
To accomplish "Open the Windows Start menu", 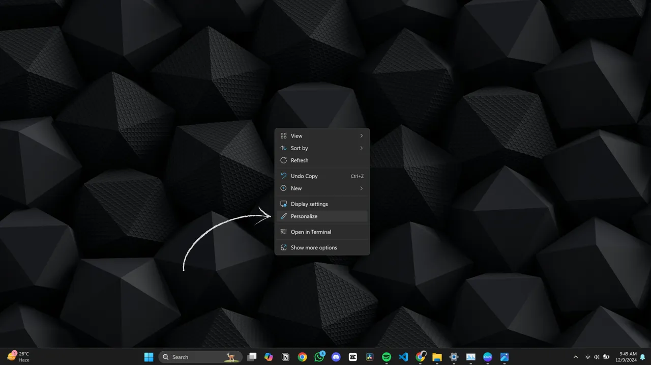I will pos(149,357).
